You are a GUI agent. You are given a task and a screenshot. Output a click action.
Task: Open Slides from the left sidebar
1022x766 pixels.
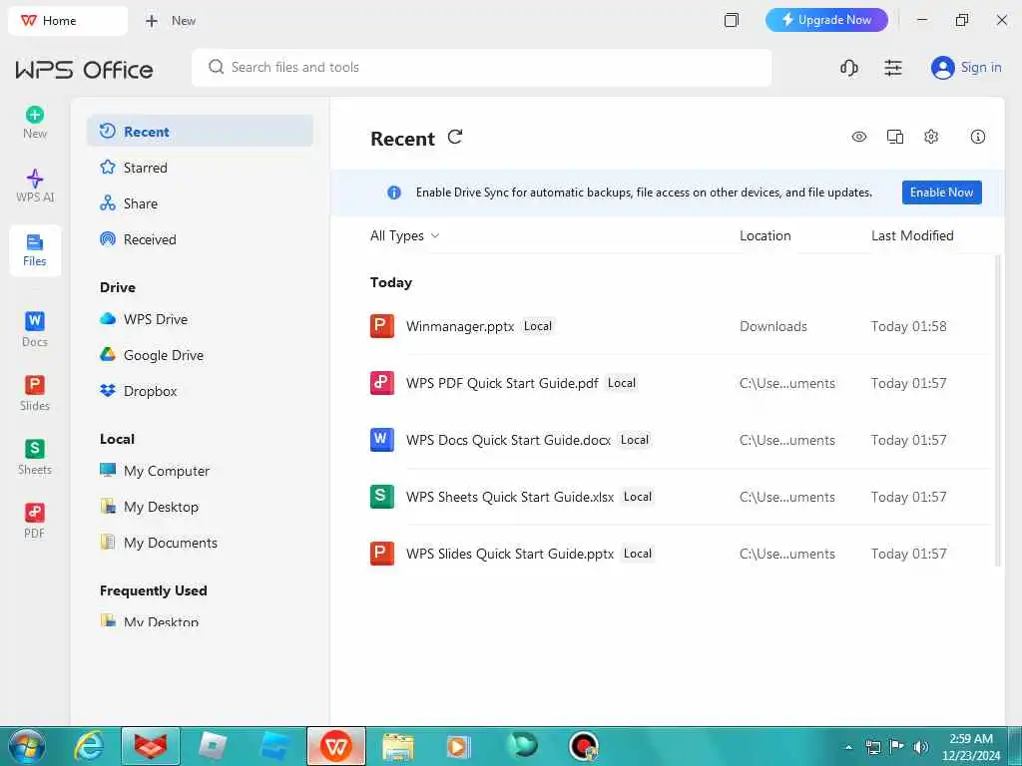coord(35,393)
